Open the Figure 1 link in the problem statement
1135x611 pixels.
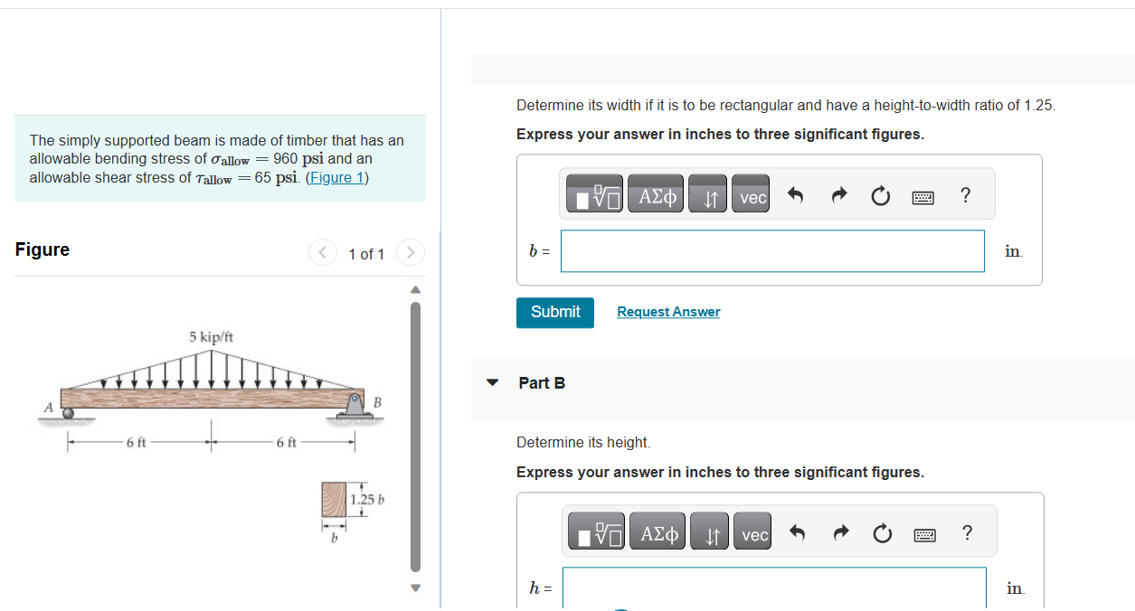click(x=337, y=177)
